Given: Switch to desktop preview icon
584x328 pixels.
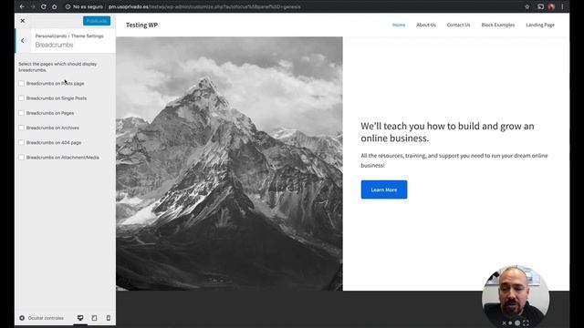Looking at the screenshot, I should 80,318.
